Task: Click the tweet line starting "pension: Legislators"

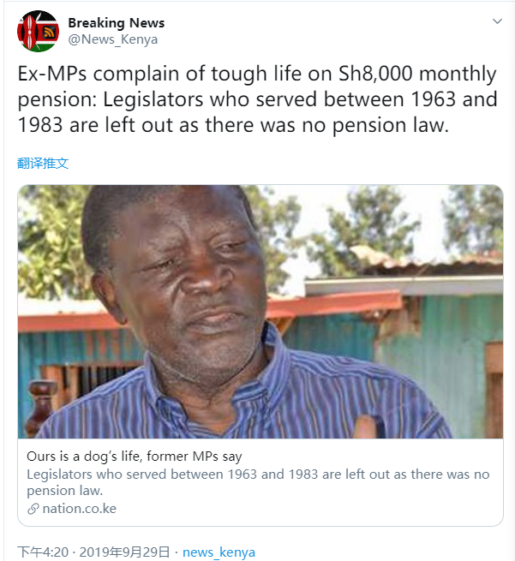Action: pos(257,99)
